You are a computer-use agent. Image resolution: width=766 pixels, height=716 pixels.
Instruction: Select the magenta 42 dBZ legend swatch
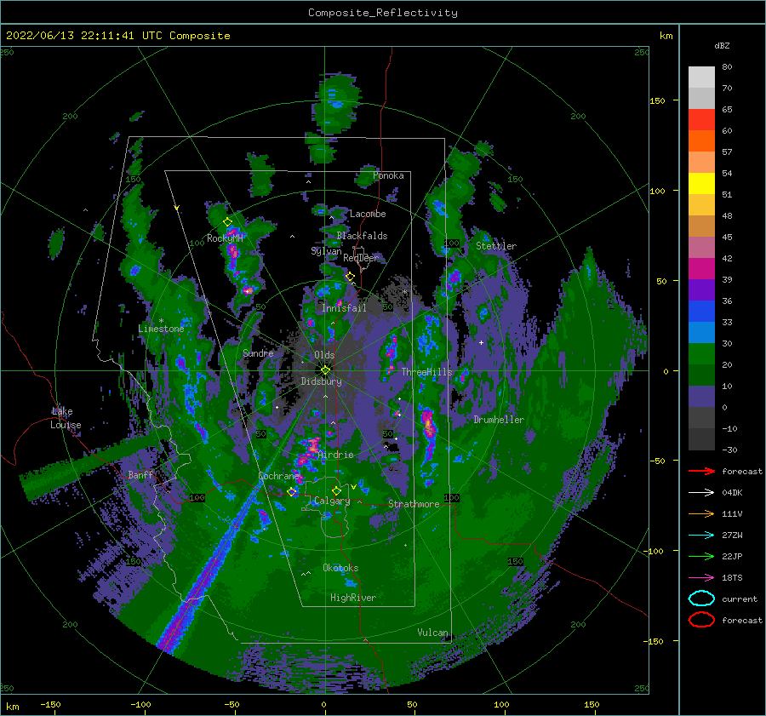click(x=701, y=268)
